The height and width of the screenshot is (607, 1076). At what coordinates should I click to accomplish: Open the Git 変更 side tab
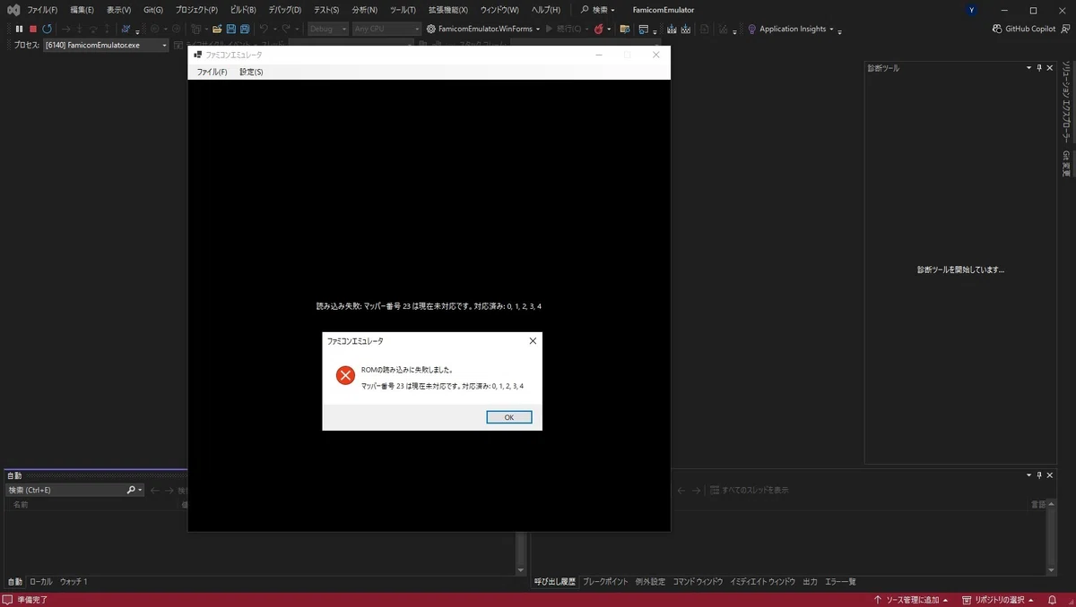click(1066, 163)
